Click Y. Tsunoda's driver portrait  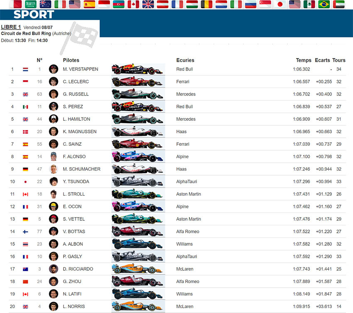pos(53,181)
